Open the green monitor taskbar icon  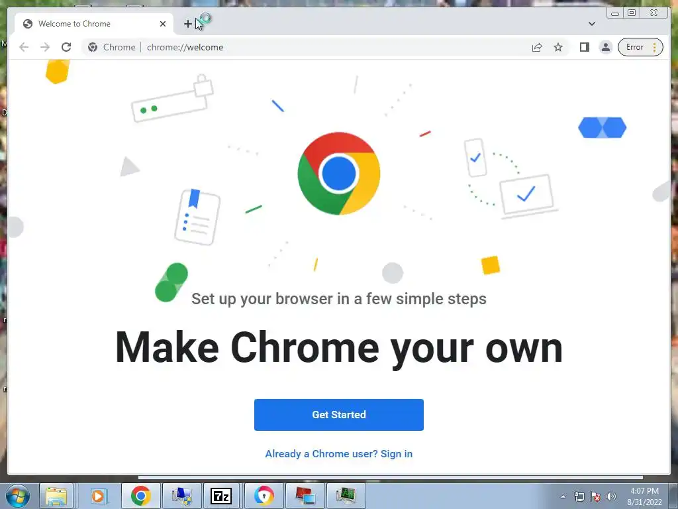pos(346,496)
